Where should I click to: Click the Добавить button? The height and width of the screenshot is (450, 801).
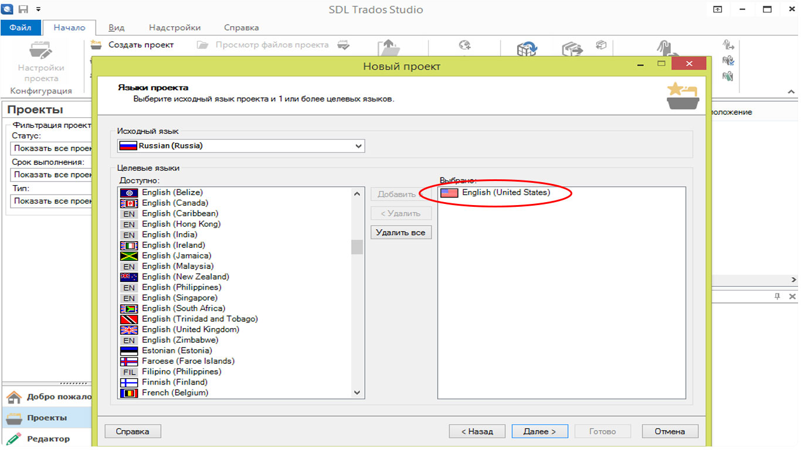[401, 194]
